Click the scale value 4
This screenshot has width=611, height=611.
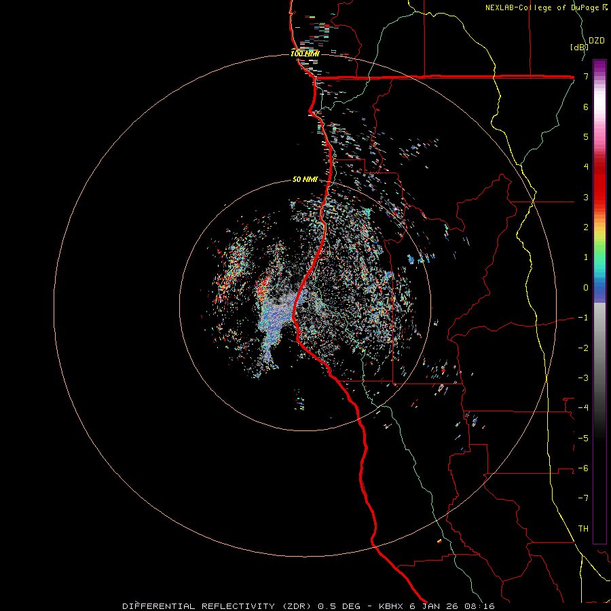(586, 167)
